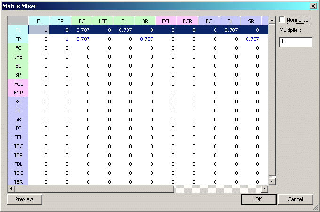The image size is (320, 212).
Task: Select the BR column header
Action: click(x=145, y=21)
